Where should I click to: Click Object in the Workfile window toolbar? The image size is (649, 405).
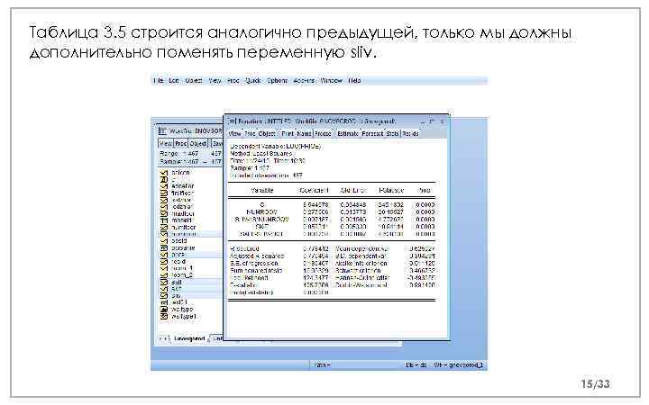coord(197,143)
